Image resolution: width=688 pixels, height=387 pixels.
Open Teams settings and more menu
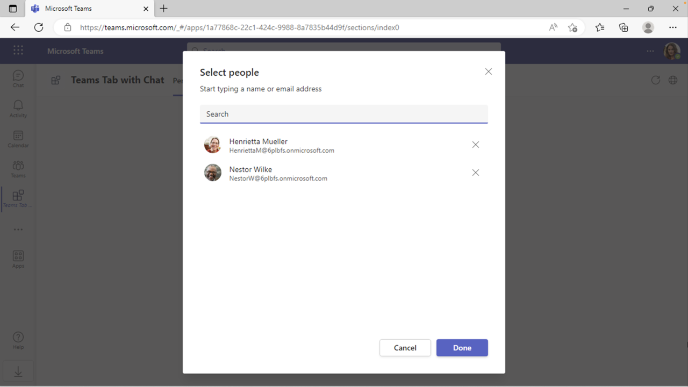click(650, 51)
